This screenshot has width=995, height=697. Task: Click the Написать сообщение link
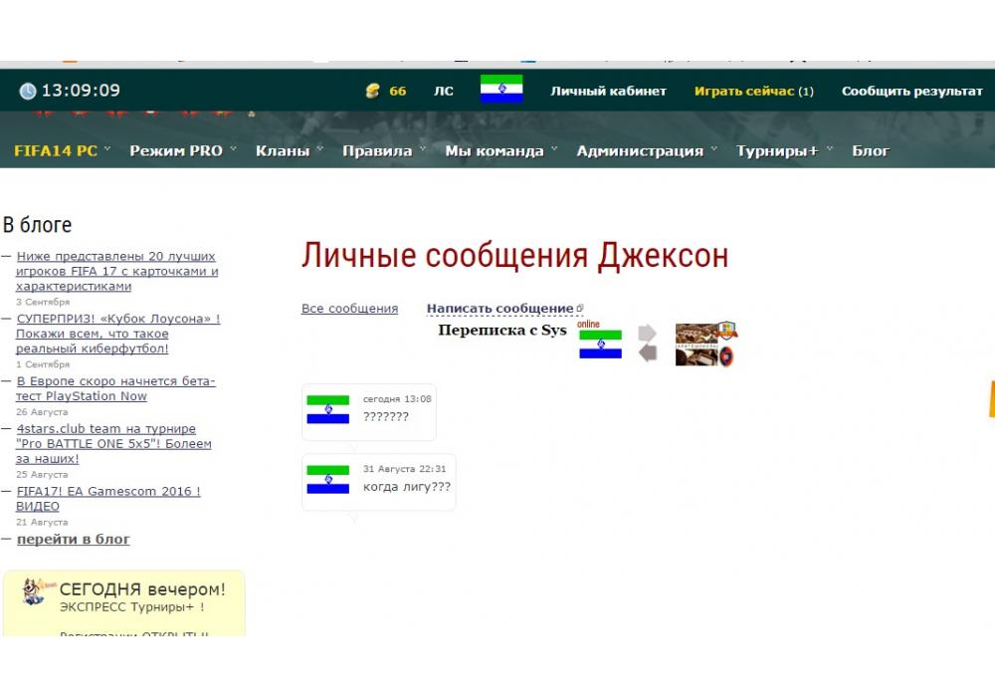click(x=500, y=309)
